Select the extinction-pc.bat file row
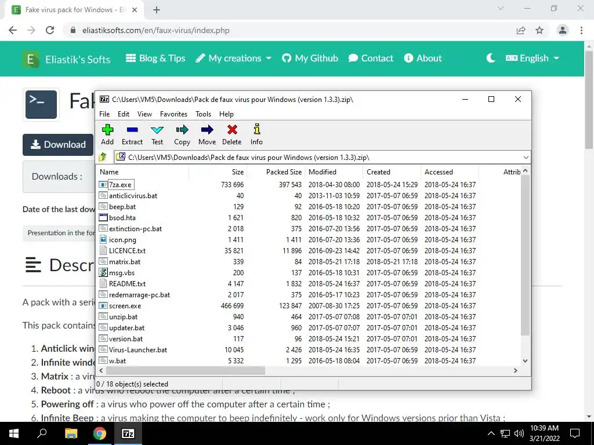Image resolution: width=594 pixels, height=445 pixels. tap(309, 228)
